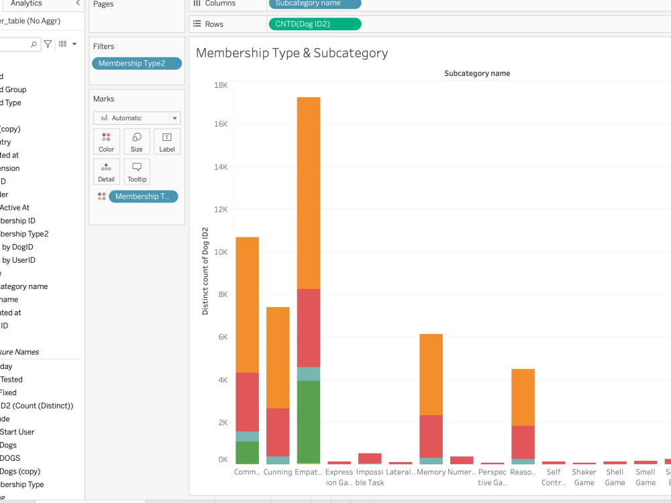Collapse the pane using the left chevron
This screenshot has width=671, height=503.
click(x=79, y=3)
